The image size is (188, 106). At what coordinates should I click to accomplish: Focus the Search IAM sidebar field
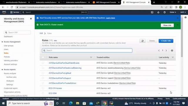pos(17,32)
